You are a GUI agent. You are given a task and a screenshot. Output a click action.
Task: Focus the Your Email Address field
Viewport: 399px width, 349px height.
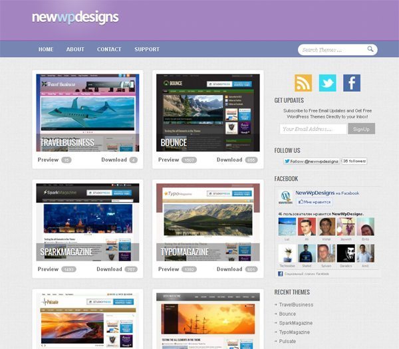(x=313, y=129)
